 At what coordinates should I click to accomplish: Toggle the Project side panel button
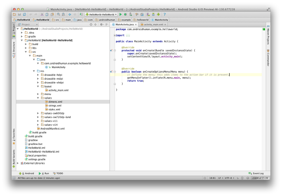(14, 31)
